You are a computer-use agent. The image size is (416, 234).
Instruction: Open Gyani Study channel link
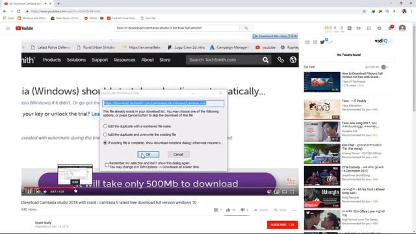pyautogui.click(x=44, y=223)
